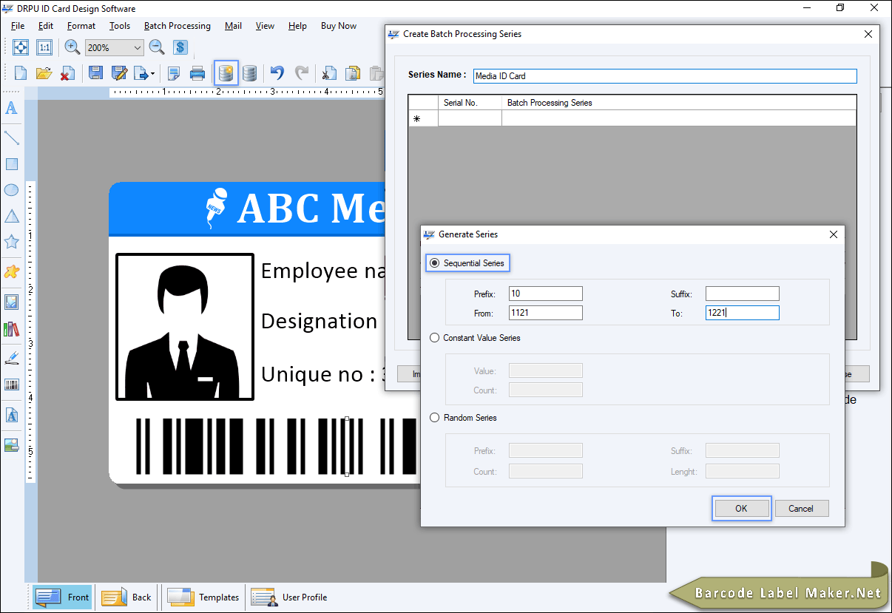
Task: Click Cancel in Generate Series dialog
Action: click(801, 509)
